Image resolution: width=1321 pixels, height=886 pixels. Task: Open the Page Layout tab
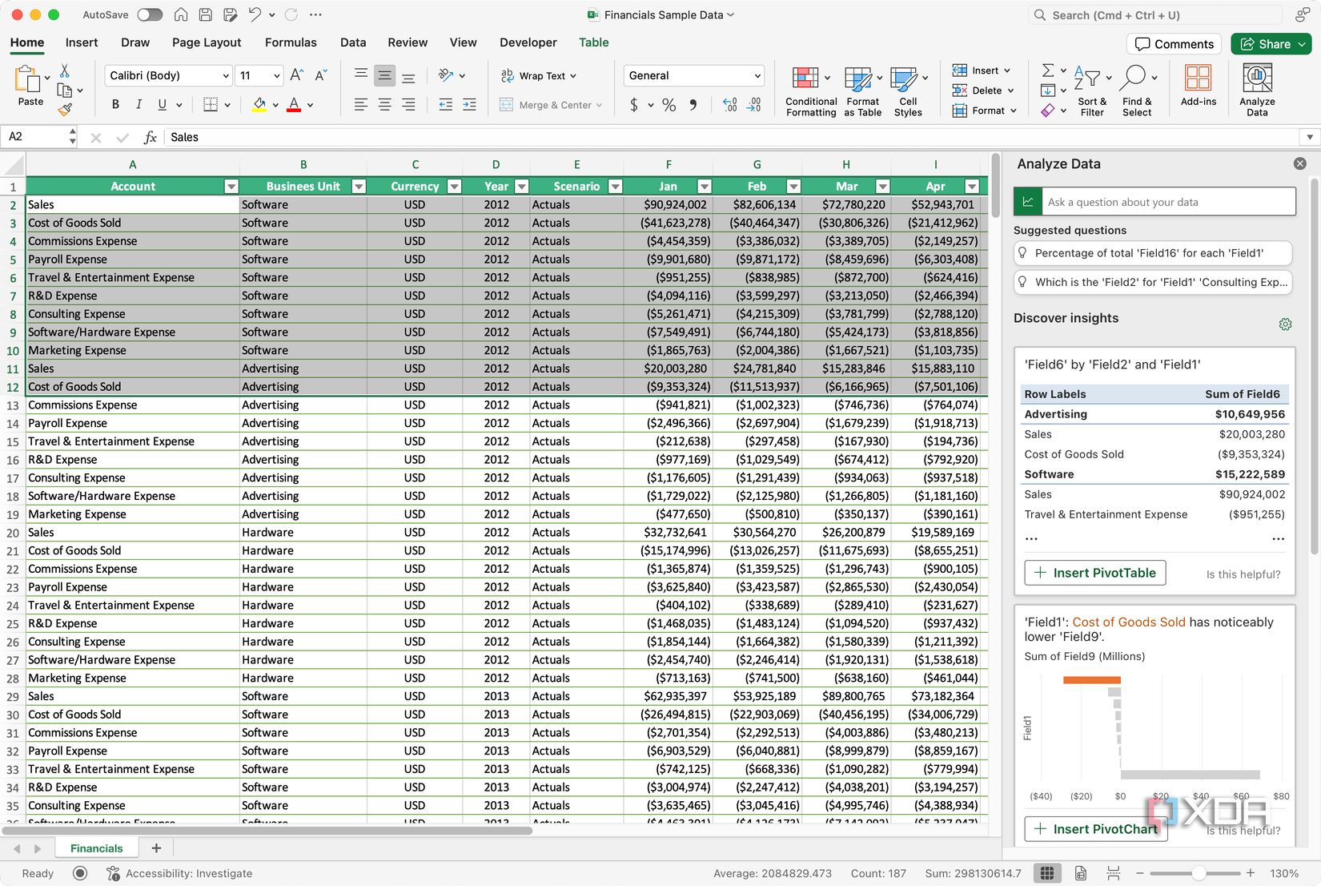[206, 42]
